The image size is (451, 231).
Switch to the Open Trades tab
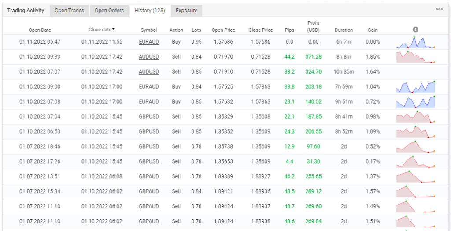pyautogui.click(x=69, y=11)
